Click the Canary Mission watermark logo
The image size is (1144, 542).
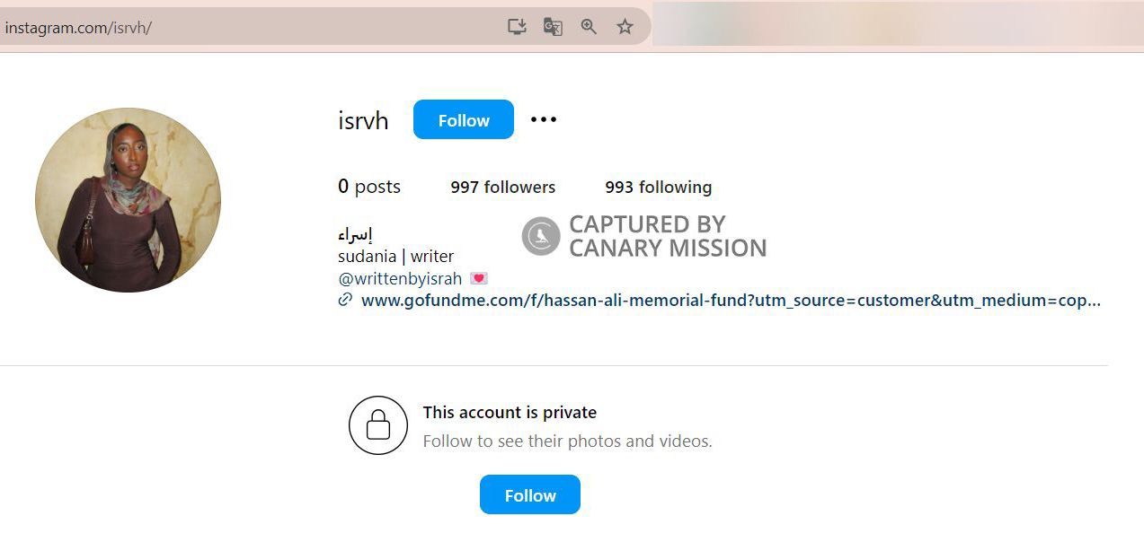click(539, 236)
